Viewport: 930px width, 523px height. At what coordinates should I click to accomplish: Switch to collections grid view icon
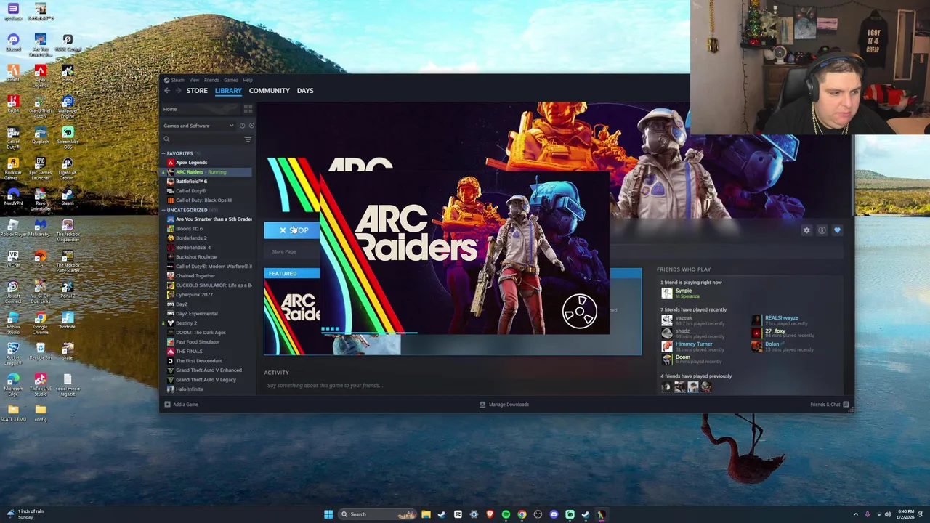pyautogui.click(x=248, y=109)
